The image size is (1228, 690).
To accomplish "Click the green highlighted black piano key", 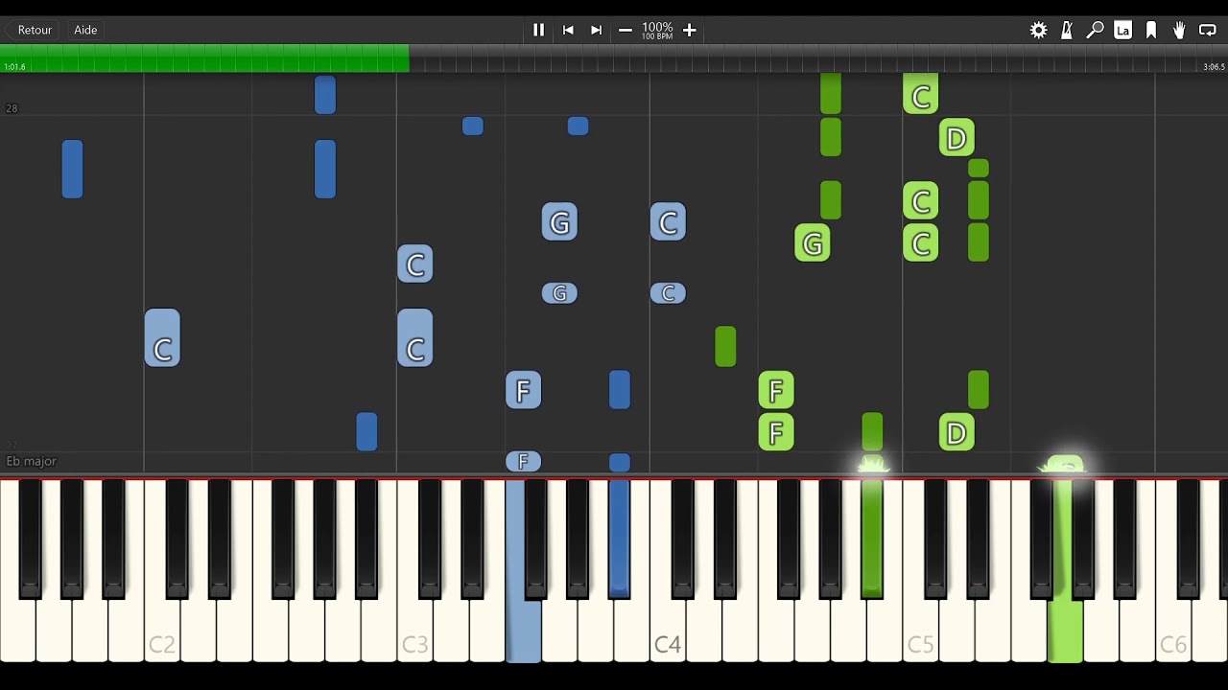I will click(872, 539).
